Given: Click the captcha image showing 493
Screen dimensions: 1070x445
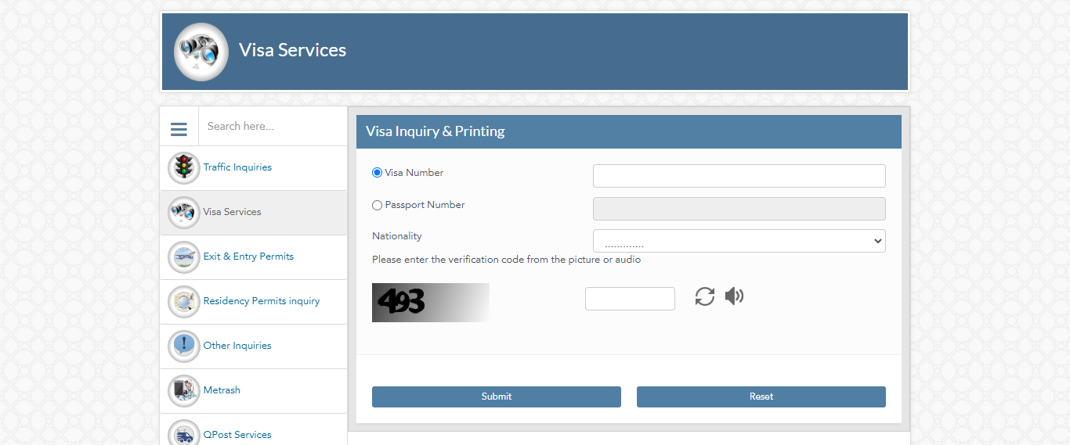Looking at the screenshot, I should pyautogui.click(x=431, y=303).
